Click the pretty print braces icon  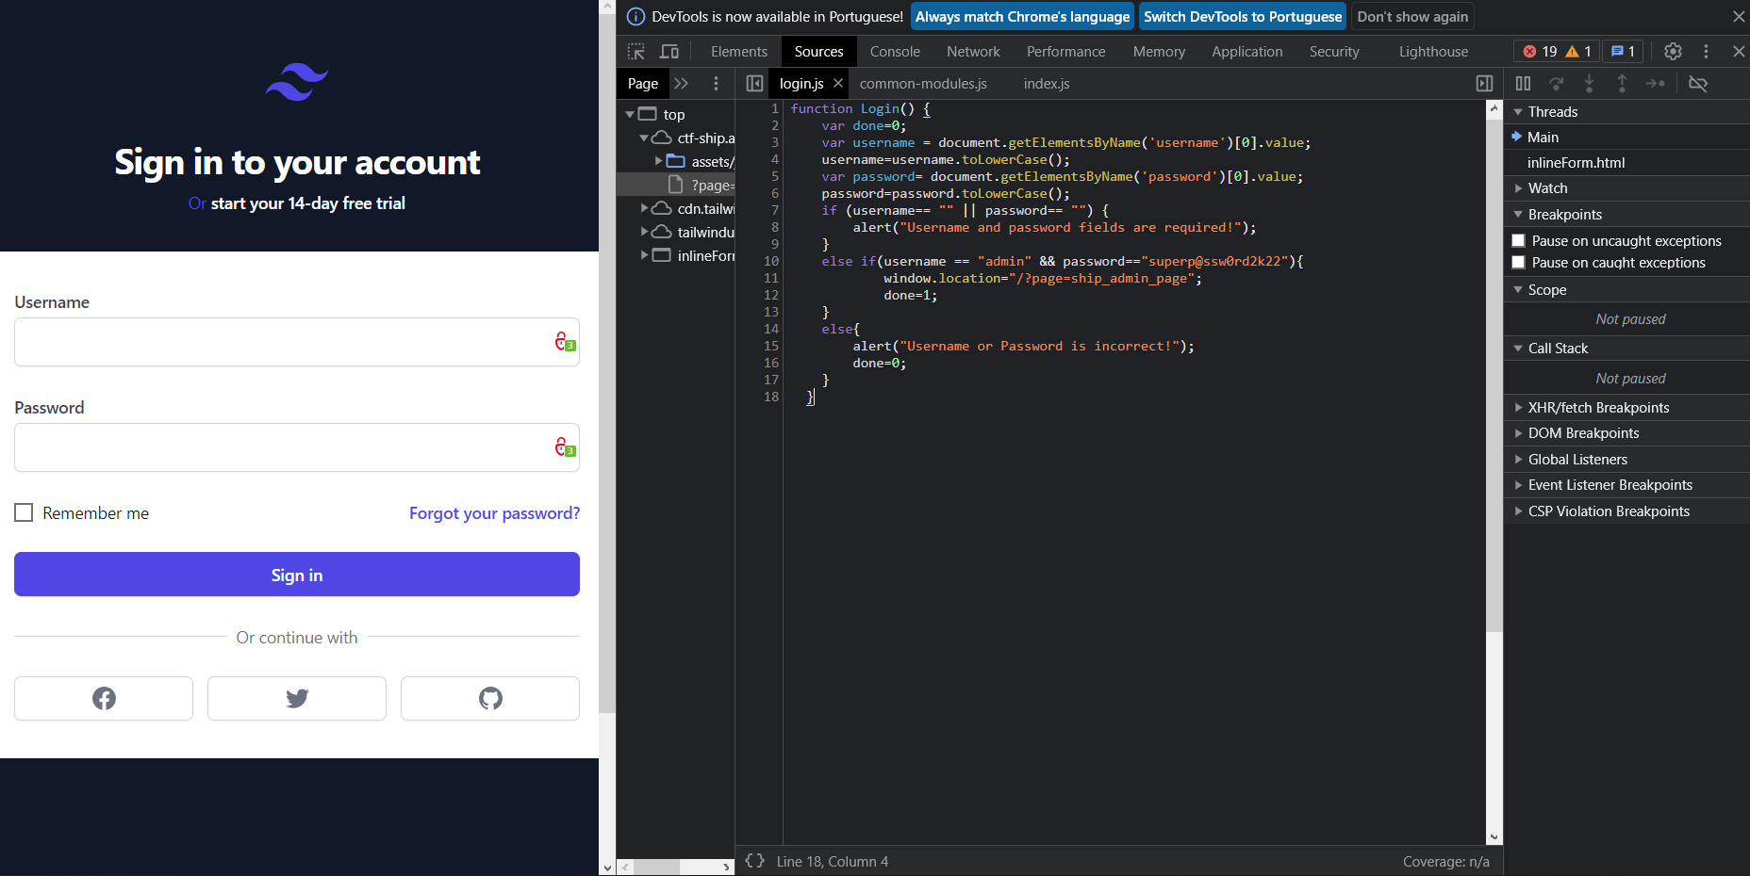click(x=754, y=861)
